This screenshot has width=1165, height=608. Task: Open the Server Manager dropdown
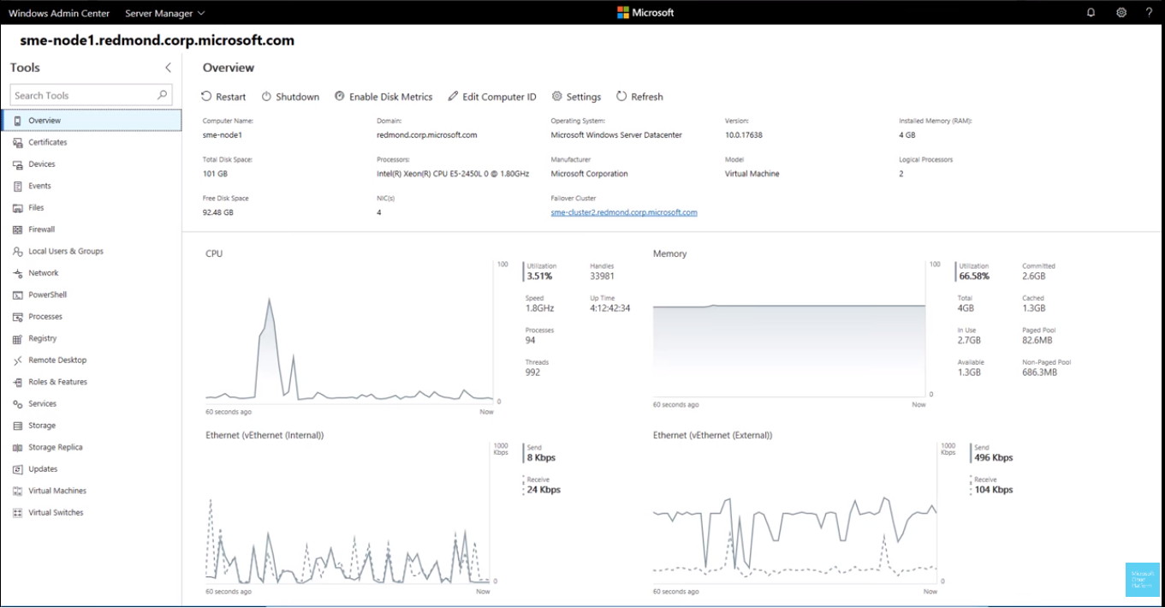tap(165, 13)
